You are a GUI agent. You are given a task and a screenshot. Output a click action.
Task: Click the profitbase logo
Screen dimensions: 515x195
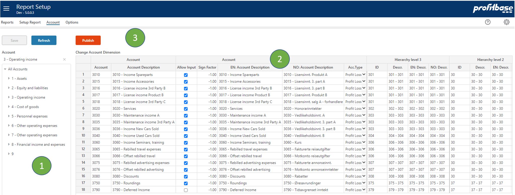coord(493,9)
